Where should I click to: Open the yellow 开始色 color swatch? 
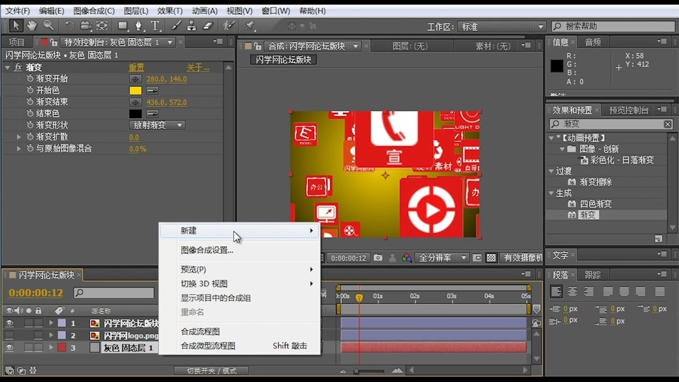pos(135,90)
